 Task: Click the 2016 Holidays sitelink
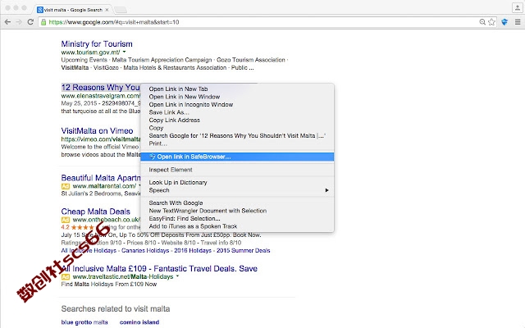[x=193, y=251]
